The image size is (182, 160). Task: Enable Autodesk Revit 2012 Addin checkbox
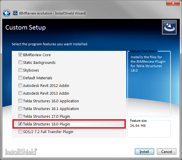tap(20, 85)
